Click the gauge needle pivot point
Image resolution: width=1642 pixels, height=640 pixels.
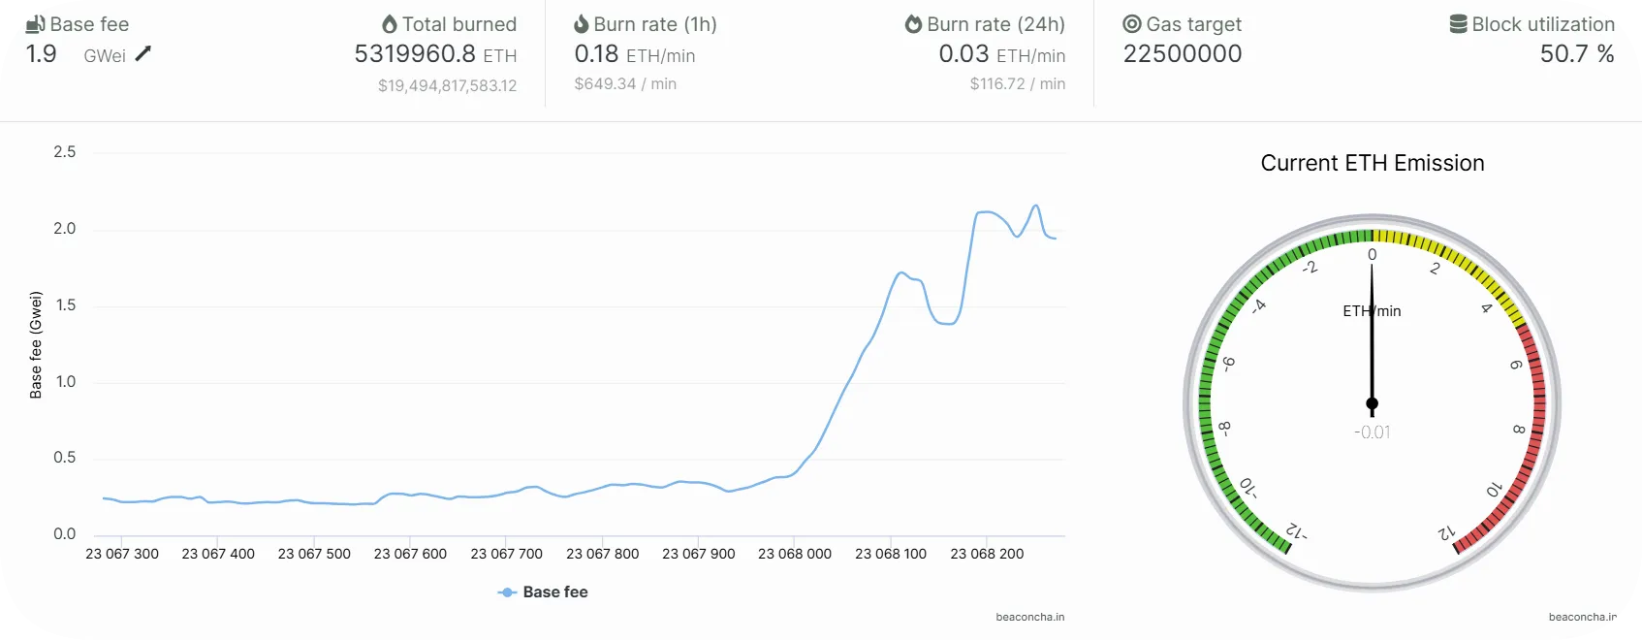click(1372, 403)
